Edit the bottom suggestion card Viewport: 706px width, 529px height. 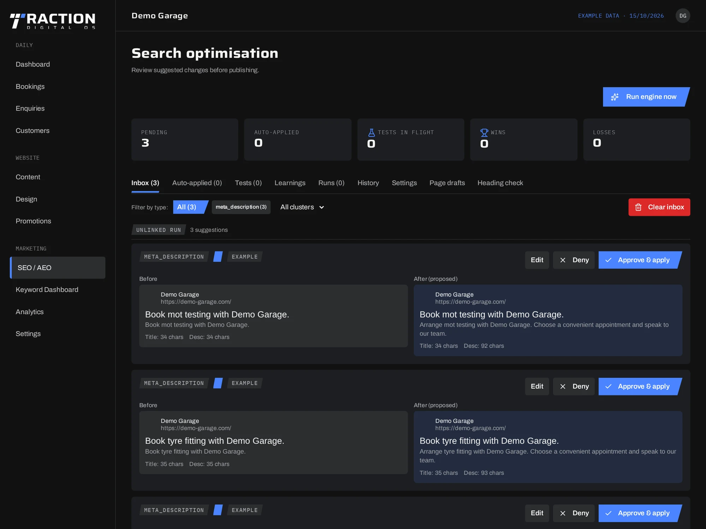(x=537, y=513)
